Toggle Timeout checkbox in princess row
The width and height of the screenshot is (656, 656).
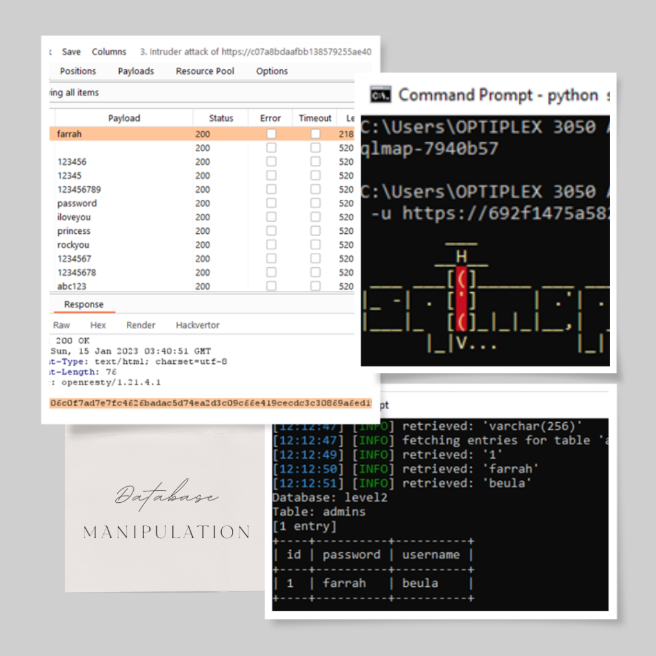pyautogui.click(x=315, y=231)
